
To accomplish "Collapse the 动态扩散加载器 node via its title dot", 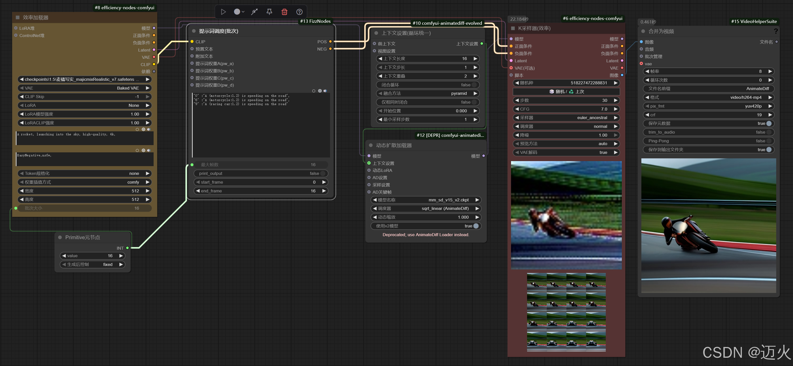I will point(371,145).
